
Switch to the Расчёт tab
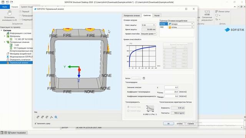[x=157, y=16]
